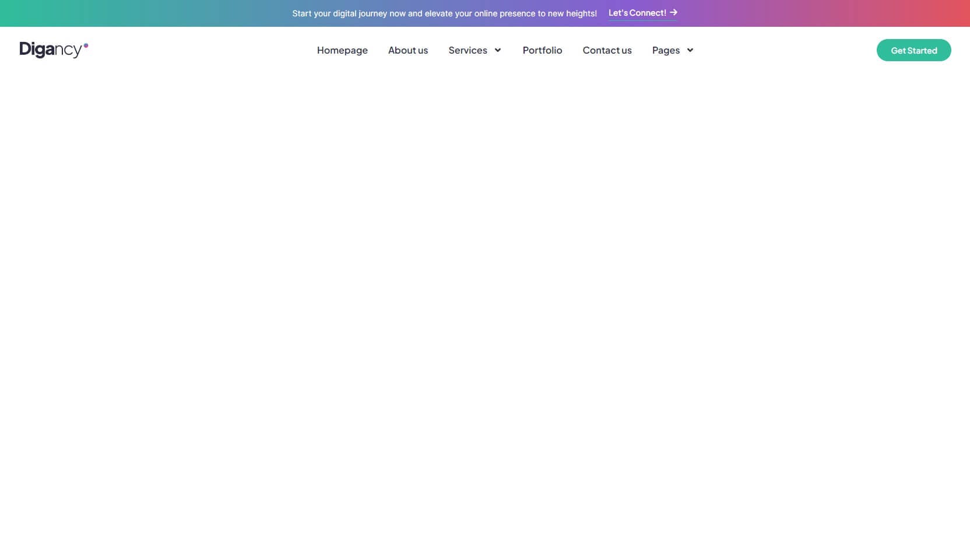The image size is (970, 556).
Task: Open the About us page
Action: 408,50
